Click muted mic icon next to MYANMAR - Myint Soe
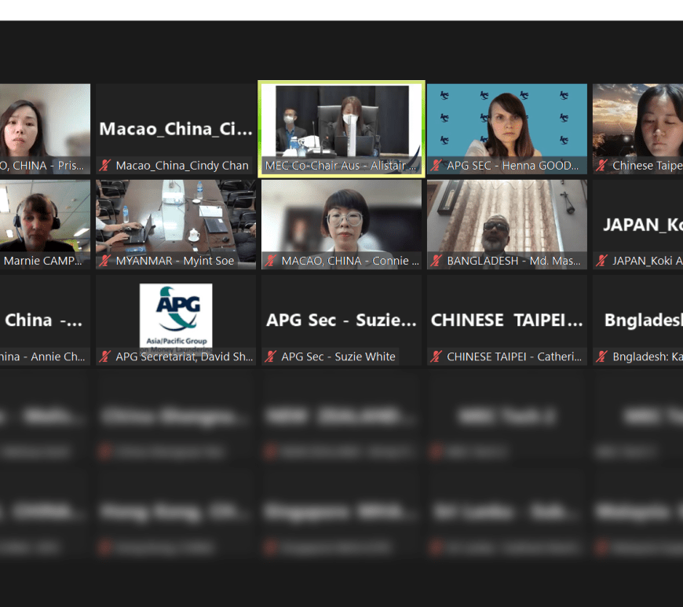 tap(105, 261)
